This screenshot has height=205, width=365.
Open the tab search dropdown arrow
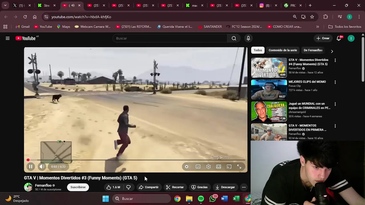coord(5,5)
